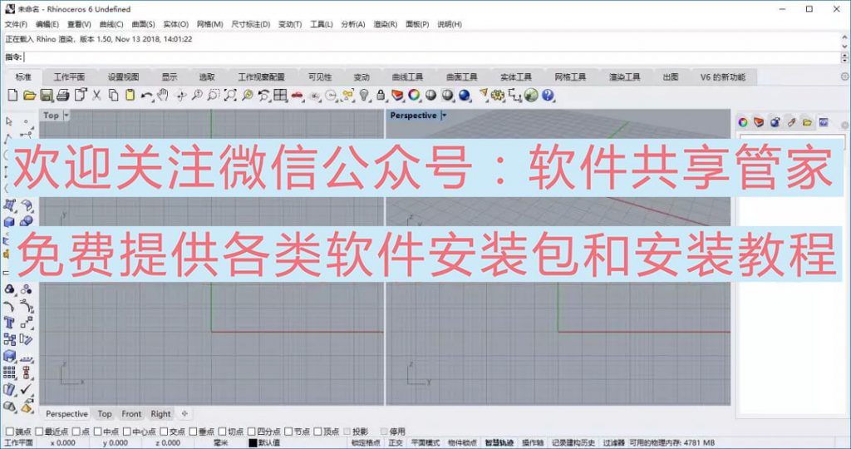The height and width of the screenshot is (449, 851).
Task: Click the Zoom Window magnifier-with-frame icon
Action: coord(214,95)
